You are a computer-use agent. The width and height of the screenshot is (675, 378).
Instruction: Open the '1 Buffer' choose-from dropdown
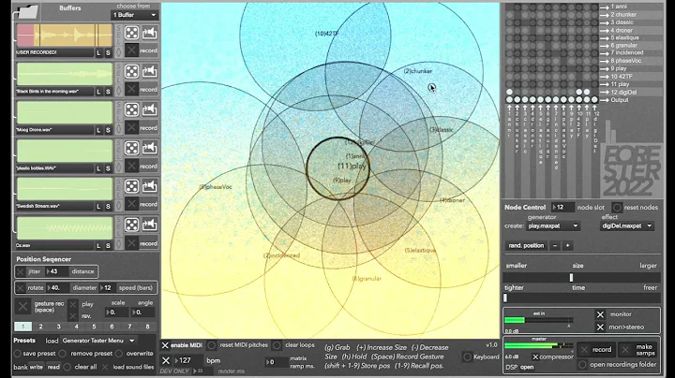click(x=134, y=15)
